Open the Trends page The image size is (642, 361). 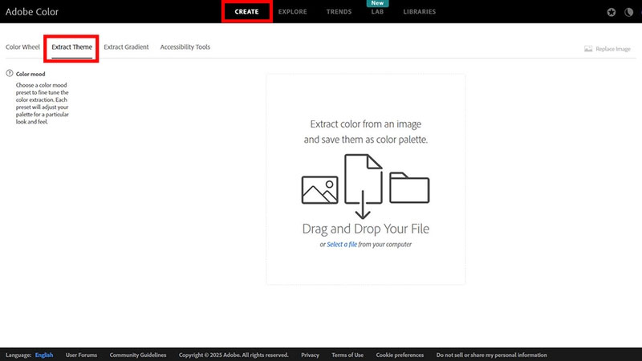click(x=339, y=12)
